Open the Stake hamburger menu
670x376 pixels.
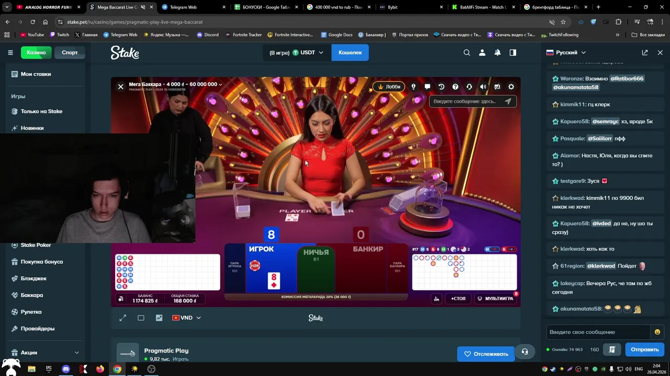pos(10,52)
